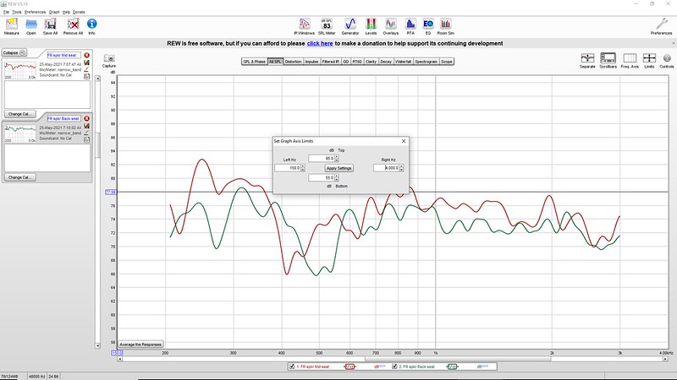
Task: Open the graph Controls gear icon
Action: pyautogui.click(x=667, y=60)
